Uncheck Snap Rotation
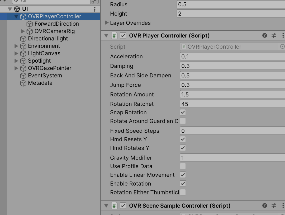Screen dimensions: 285x215 click(183, 112)
